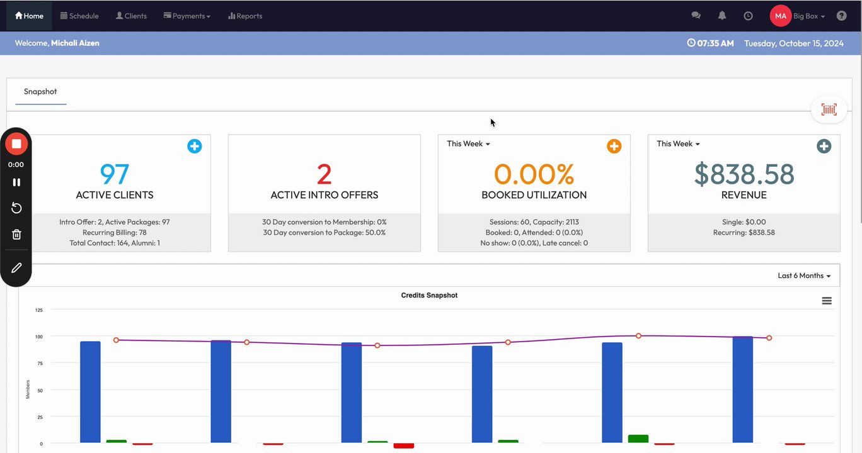Pause the screen recording
The height and width of the screenshot is (453, 862).
16,182
